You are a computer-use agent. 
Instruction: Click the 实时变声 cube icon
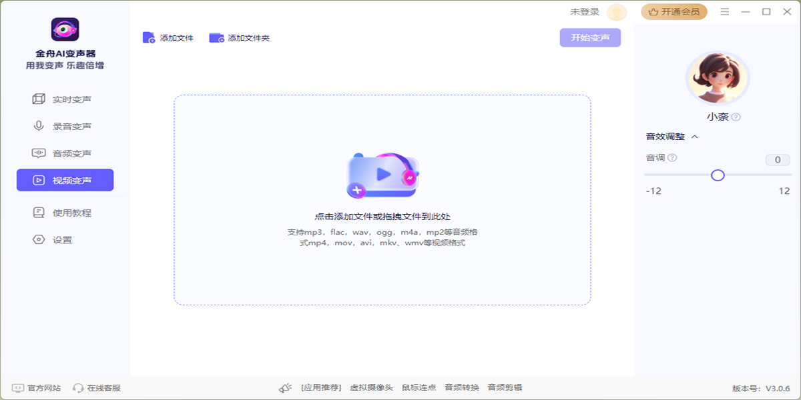click(x=39, y=99)
